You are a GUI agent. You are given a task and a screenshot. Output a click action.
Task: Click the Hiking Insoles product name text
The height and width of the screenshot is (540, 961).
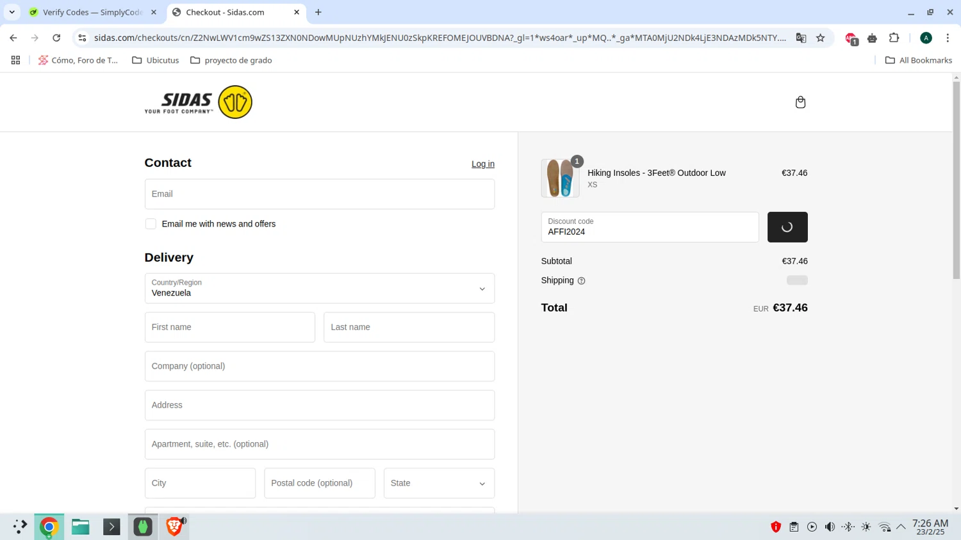656,173
